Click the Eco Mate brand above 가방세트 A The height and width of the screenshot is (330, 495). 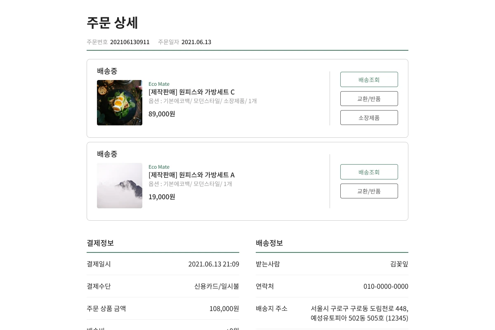coord(159,167)
